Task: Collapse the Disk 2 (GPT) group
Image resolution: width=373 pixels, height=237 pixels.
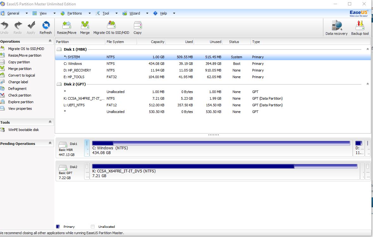Action: tap(368, 84)
